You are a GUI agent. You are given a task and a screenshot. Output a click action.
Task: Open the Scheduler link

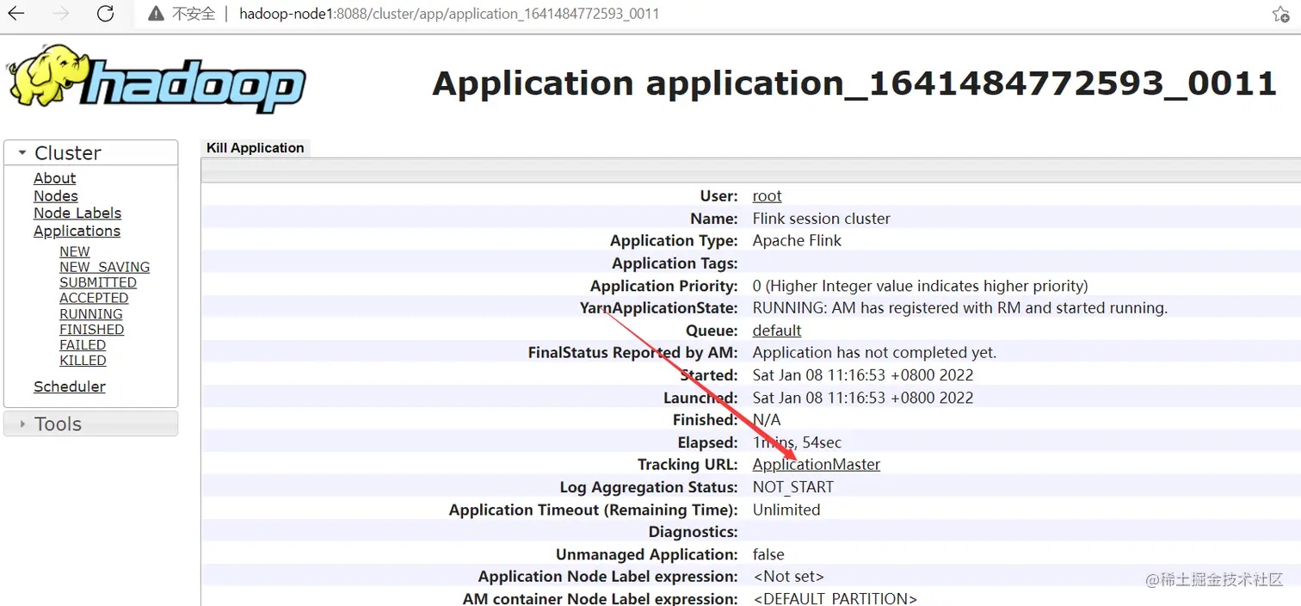[x=70, y=386]
